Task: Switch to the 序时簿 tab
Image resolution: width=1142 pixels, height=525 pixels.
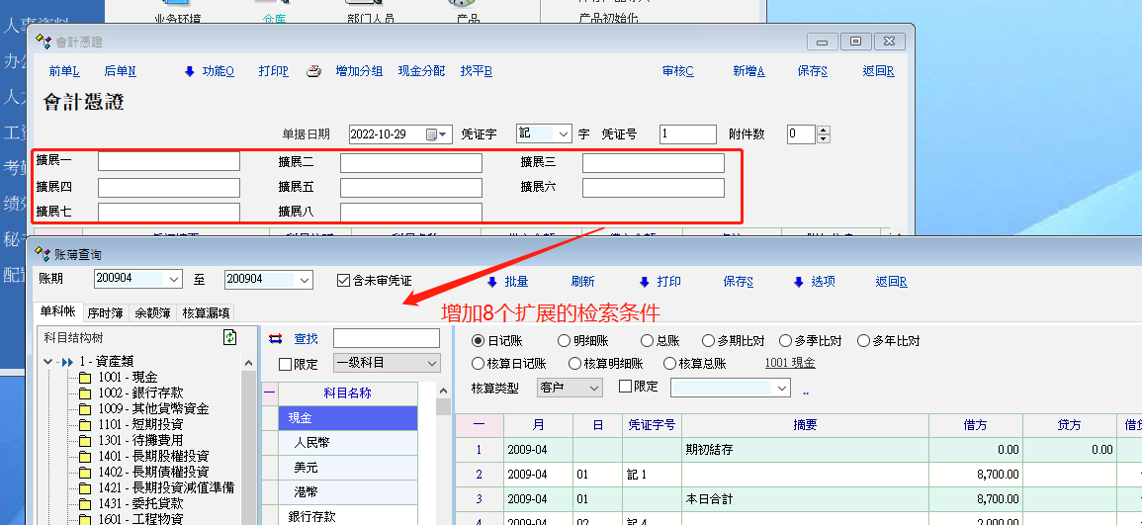Action: pyautogui.click(x=105, y=312)
